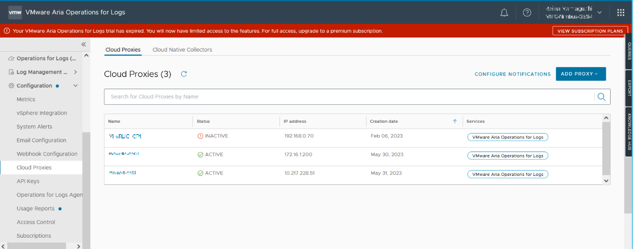Select Access Control in the sidebar

point(36,222)
